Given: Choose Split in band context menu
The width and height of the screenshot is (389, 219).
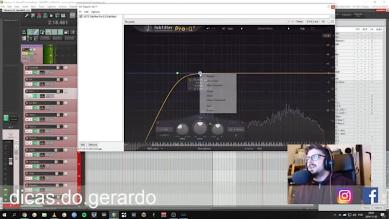Looking at the screenshot, I should pyautogui.click(x=218, y=106).
